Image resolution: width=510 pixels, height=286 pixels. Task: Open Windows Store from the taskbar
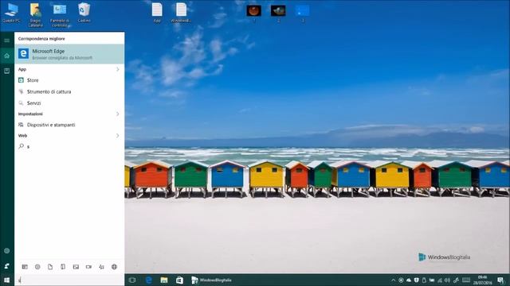pyautogui.click(x=179, y=280)
